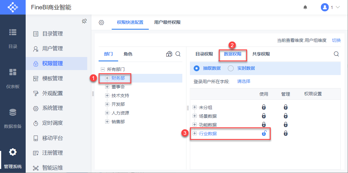348x173 pixels.
Task: Collapse the 所有部门 tree node
Action: [x=103, y=69]
